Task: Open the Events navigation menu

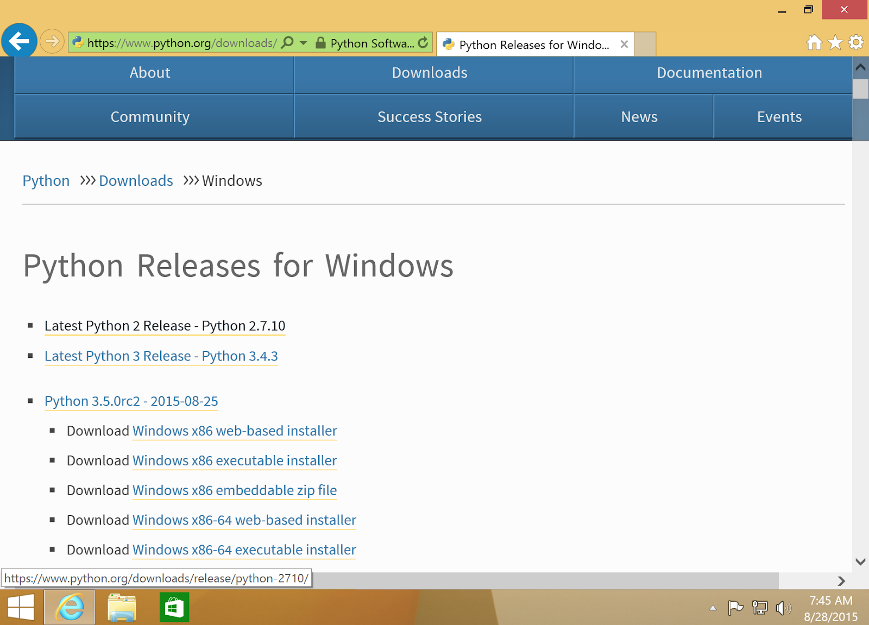Action: (779, 117)
